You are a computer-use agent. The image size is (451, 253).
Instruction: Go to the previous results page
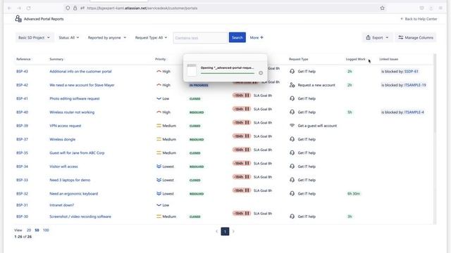tap(216, 231)
